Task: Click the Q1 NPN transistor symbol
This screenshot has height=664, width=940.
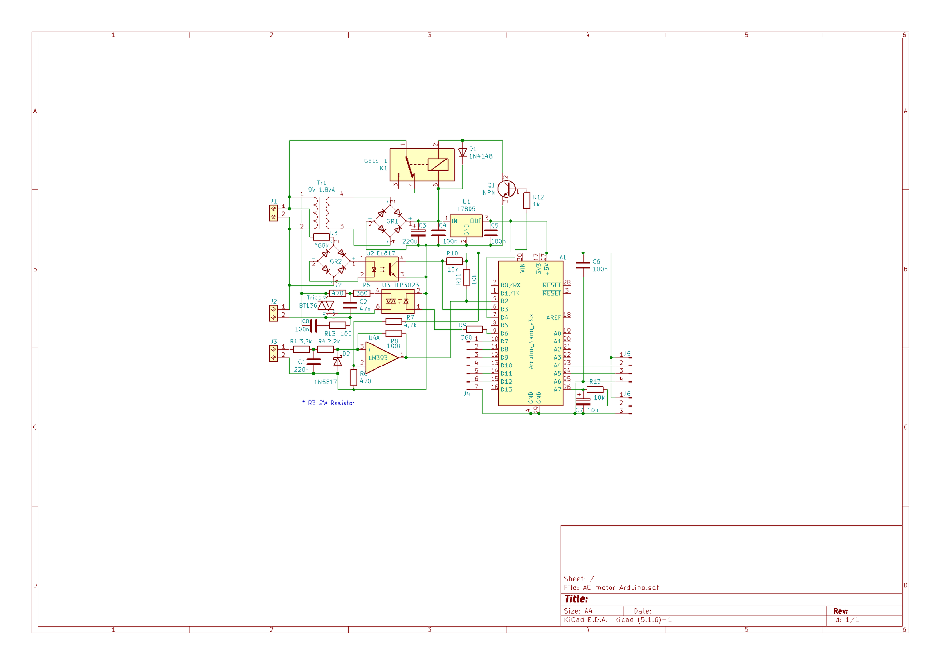Action: point(506,189)
